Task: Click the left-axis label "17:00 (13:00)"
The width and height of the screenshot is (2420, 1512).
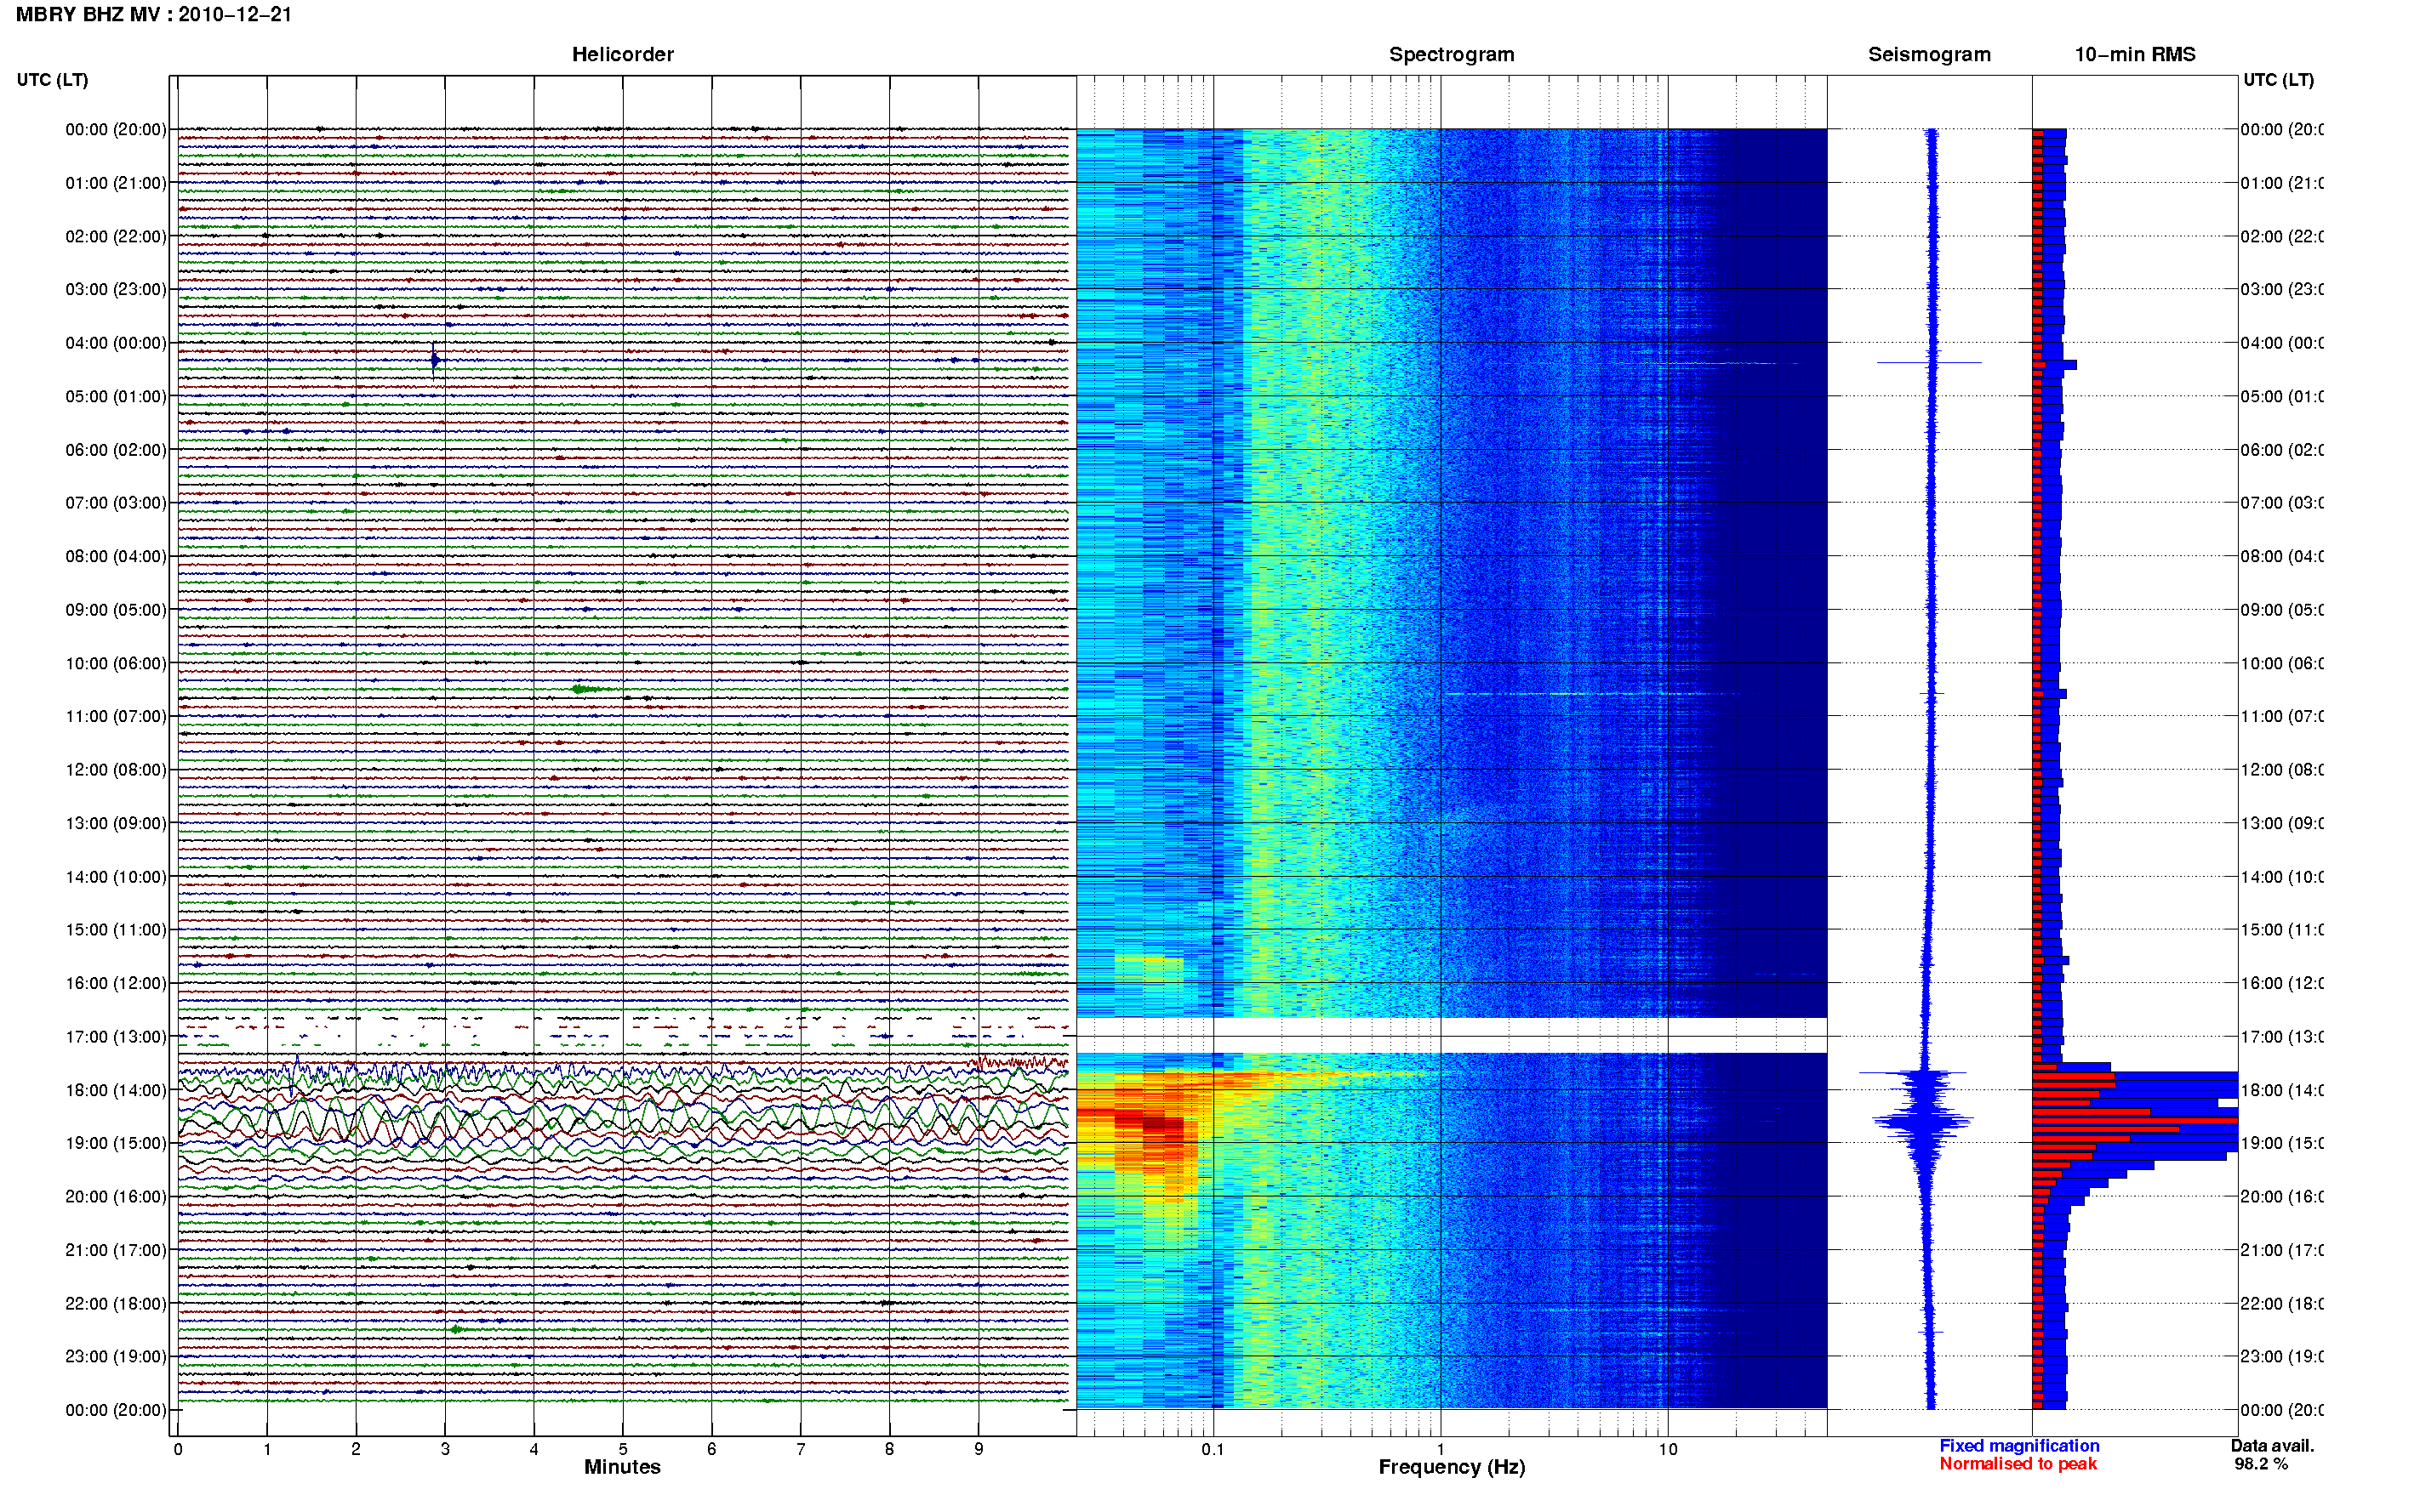Action: pyautogui.click(x=116, y=1036)
